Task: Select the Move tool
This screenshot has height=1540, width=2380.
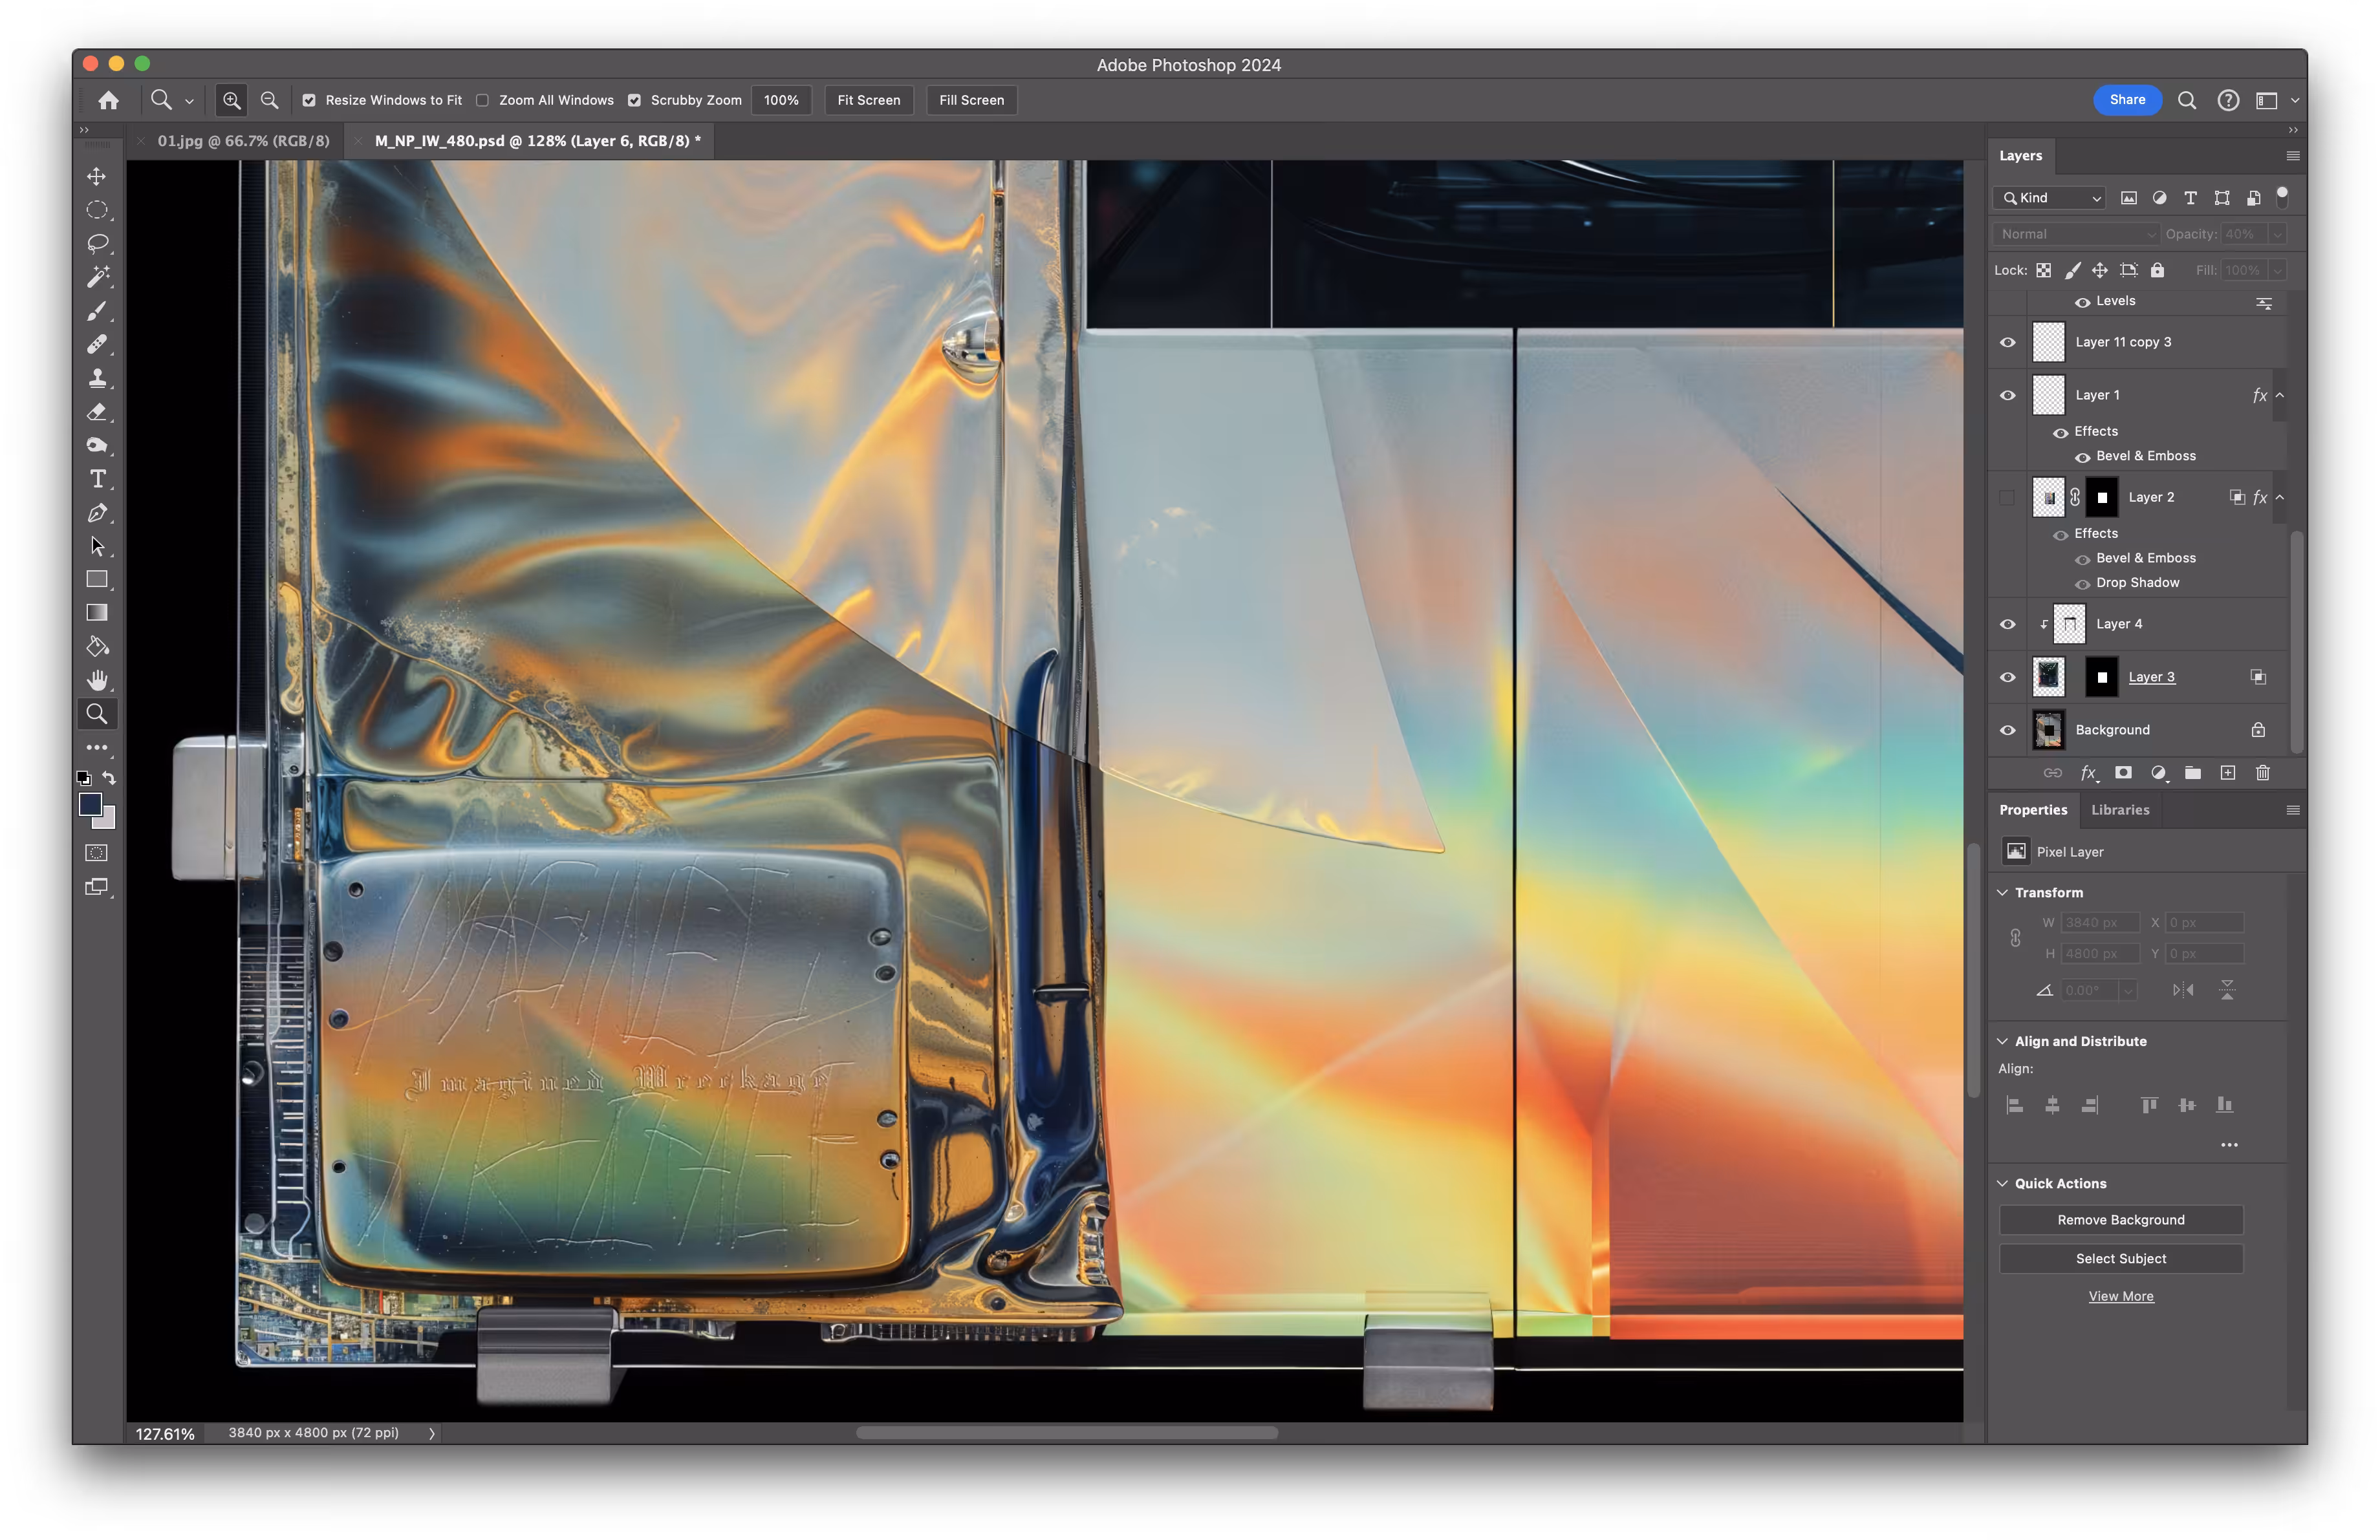Action: tap(97, 176)
